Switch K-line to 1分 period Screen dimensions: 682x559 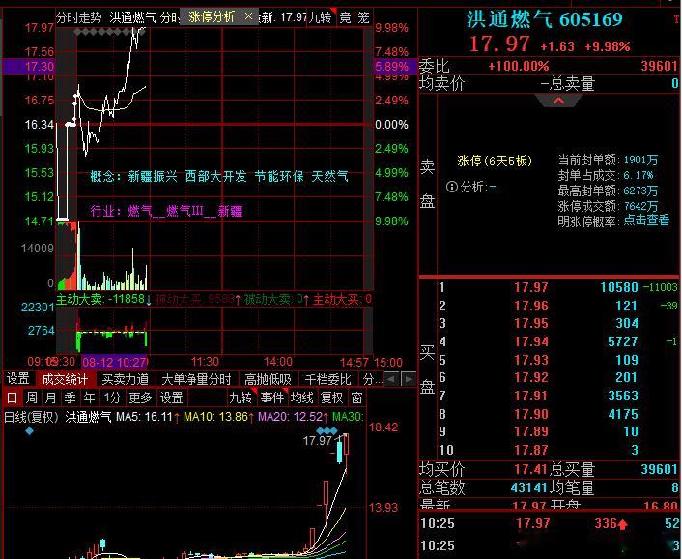(112, 397)
